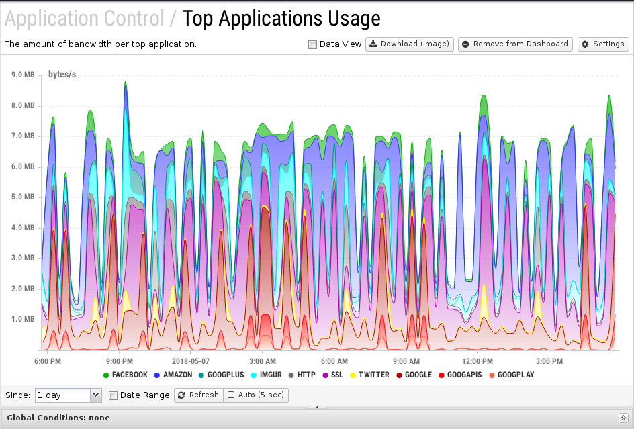Click the bytes/s unit label
The height and width of the screenshot is (429, 634).
[x=62, y=75]
